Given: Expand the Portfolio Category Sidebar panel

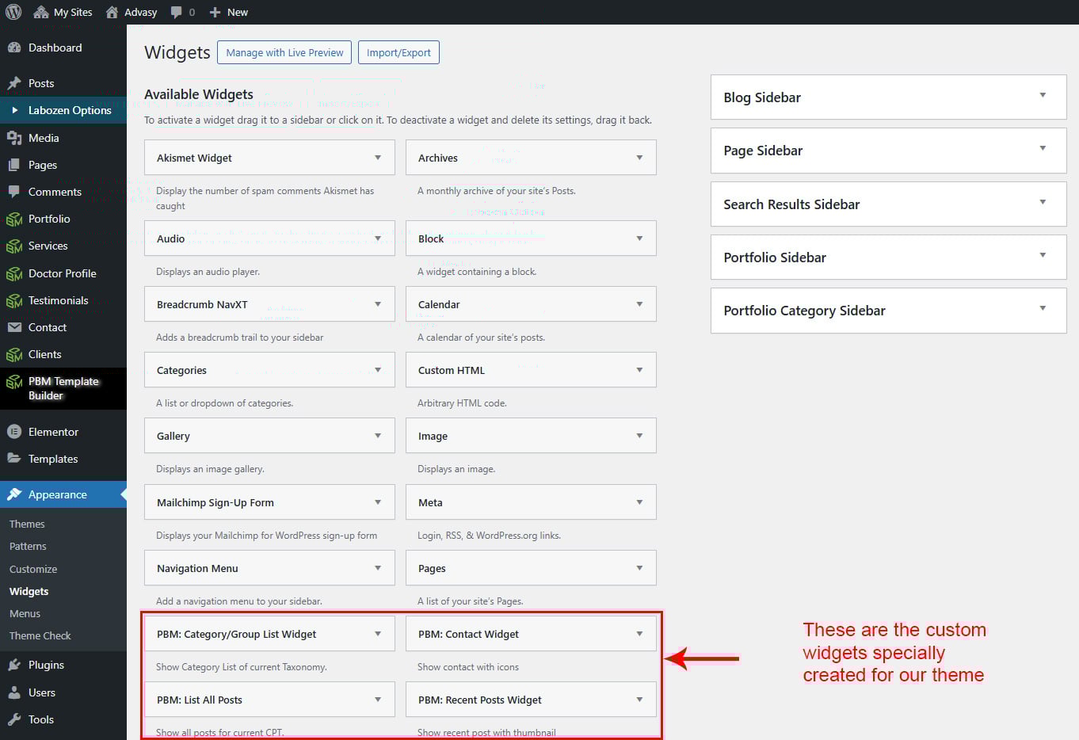Looking at the screenshot, I should (x=1043, y=309).
